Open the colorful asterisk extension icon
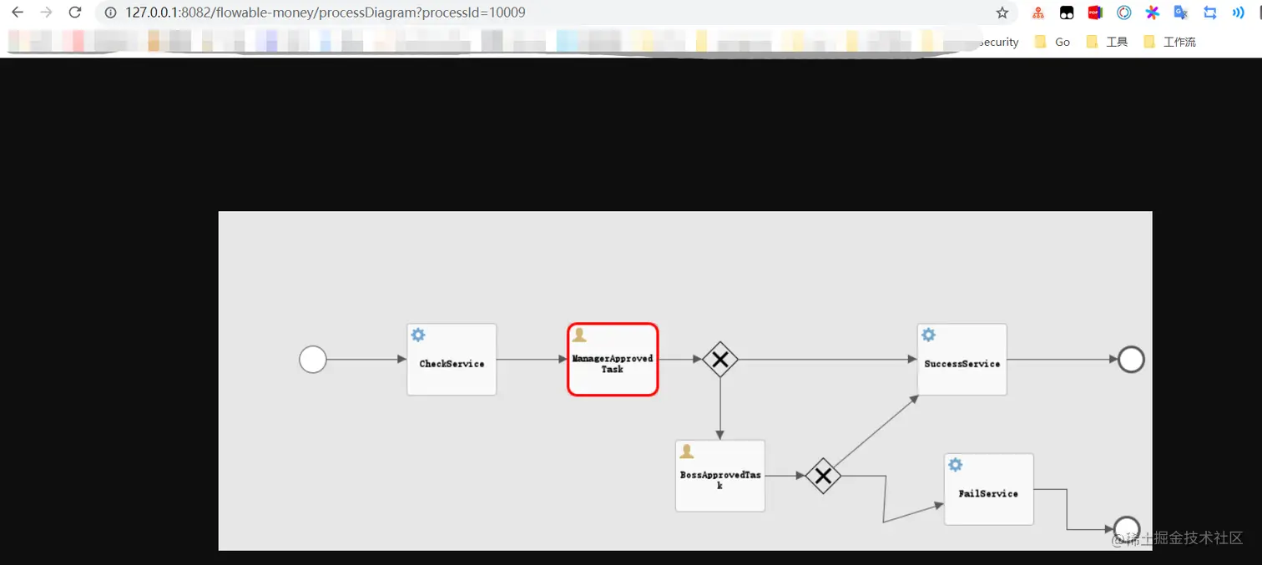The width and height of the screenshot is (1262, 565). tap(1153, 13)
